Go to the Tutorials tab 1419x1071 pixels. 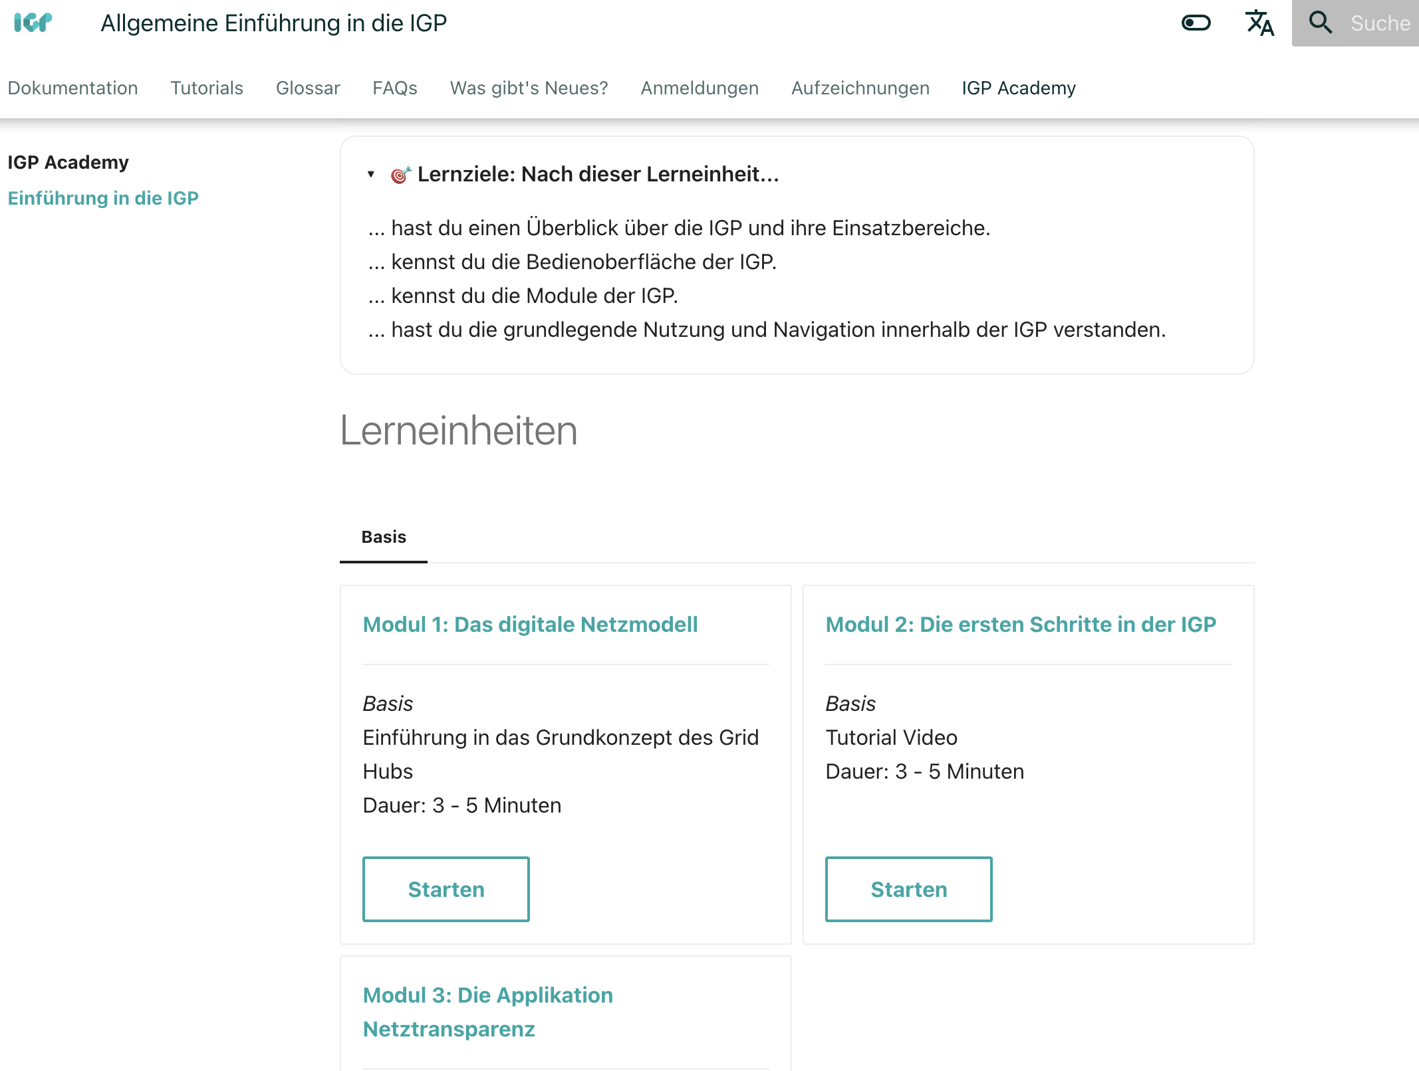(207, 88)
